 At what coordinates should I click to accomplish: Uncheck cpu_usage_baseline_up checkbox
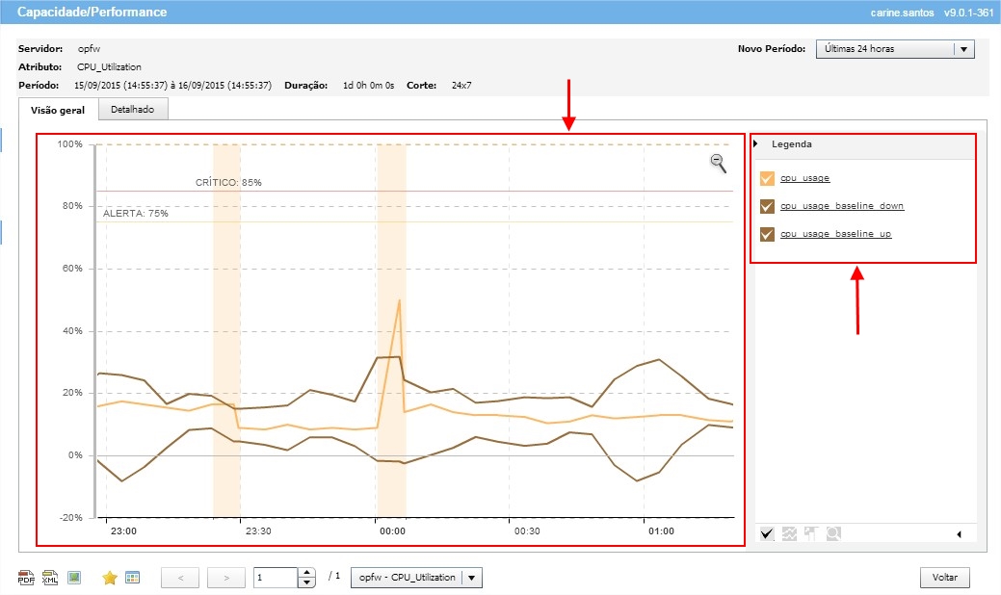tap(767, 234)
